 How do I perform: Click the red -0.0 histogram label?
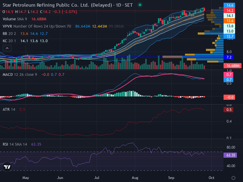[x=229, y=97]
